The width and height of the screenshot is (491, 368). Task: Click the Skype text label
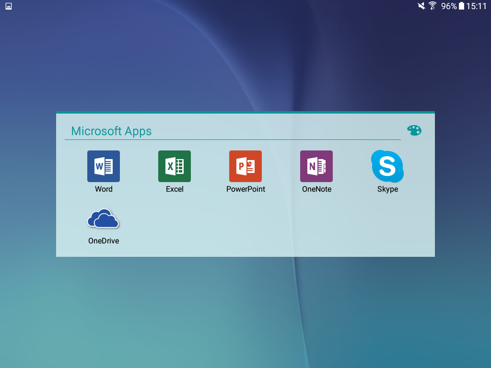click(387, 189)
